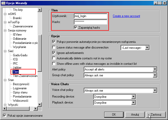
Task: Click the Anuluj button
Action: point(135,114)
